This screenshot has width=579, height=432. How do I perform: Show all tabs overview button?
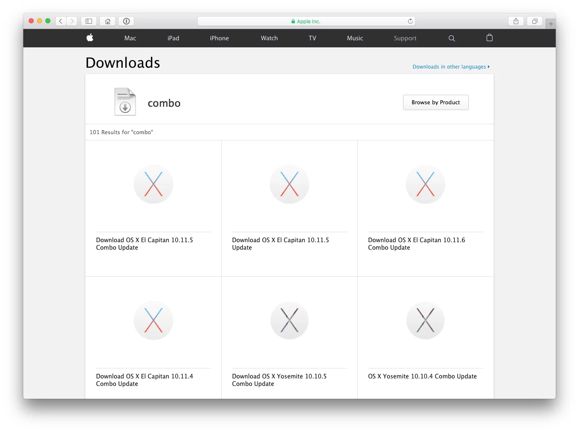(535, 21)
